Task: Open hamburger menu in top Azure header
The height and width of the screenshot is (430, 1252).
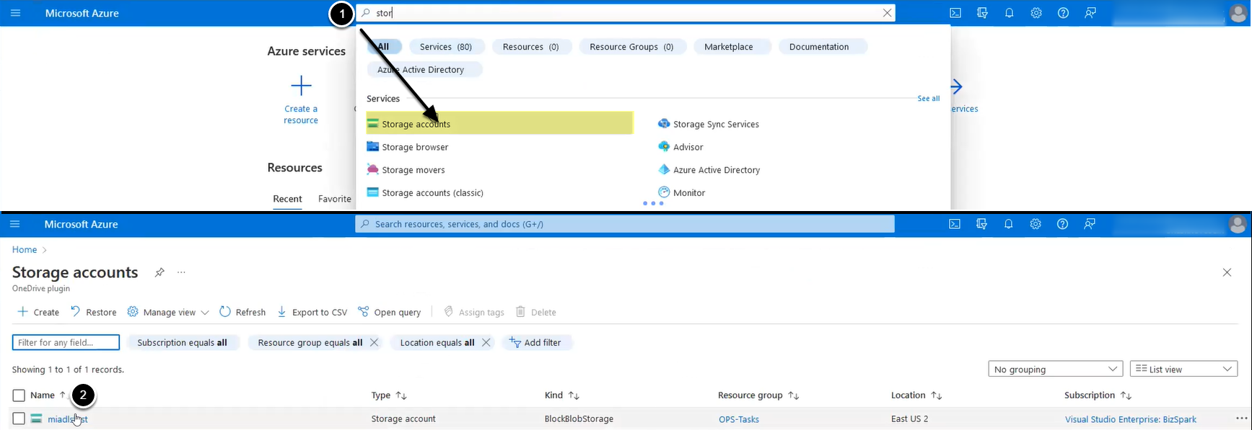Action: click(15, 13)
